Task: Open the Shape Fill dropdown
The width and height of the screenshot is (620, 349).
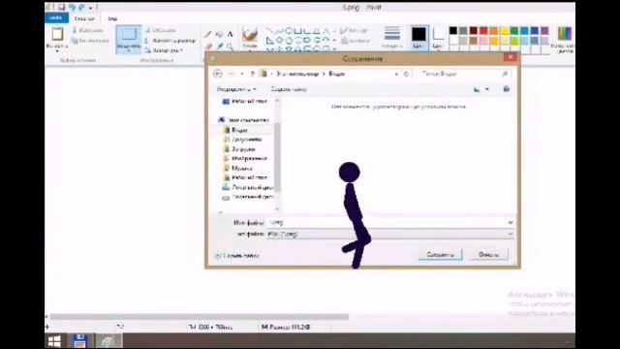Action: click(356, 41)
